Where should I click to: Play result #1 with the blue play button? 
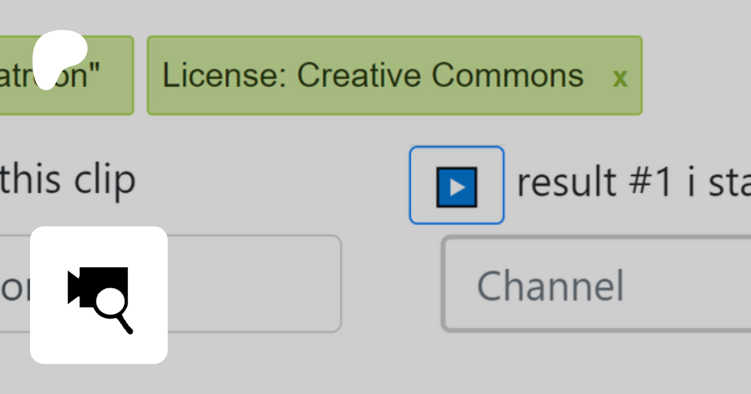pyautogui.click(x=456, y=186)
